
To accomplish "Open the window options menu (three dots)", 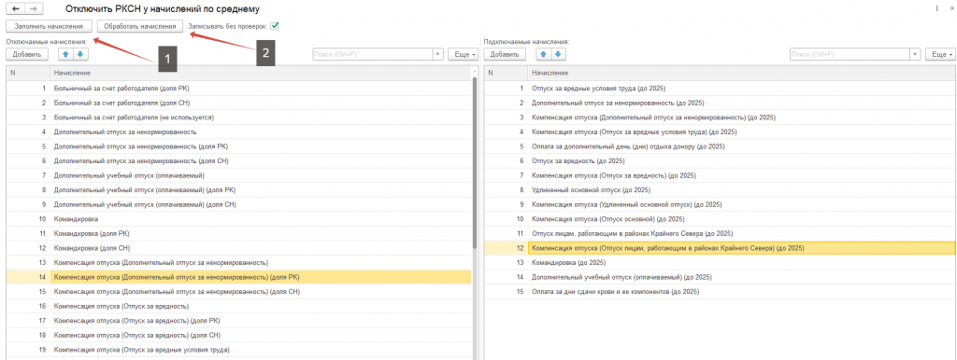I will coord(936,9).
